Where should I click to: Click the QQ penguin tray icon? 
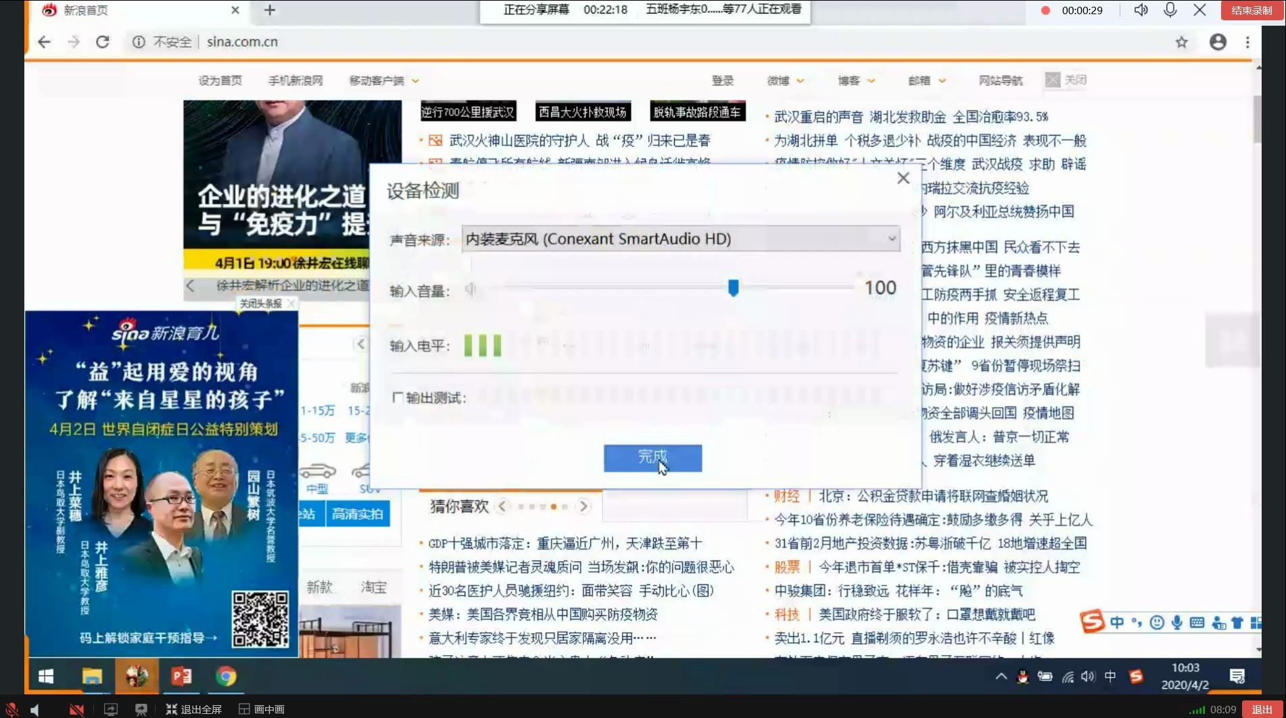pyautogui.click(x=1023, y=676)
